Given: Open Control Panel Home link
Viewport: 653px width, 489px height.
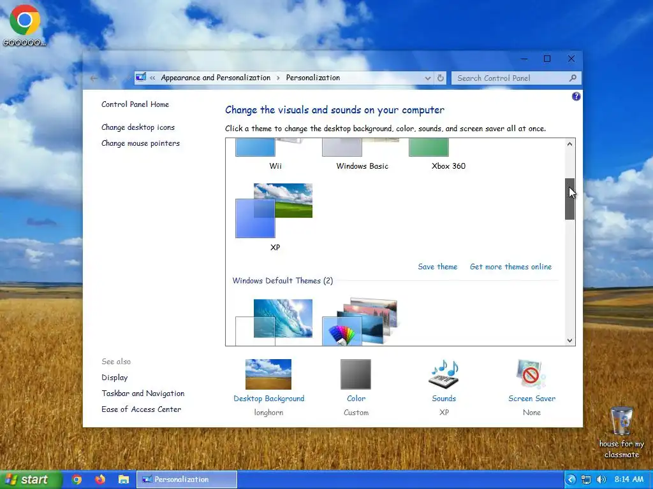Looking at the screenshot, I should [x=135, y=104].
